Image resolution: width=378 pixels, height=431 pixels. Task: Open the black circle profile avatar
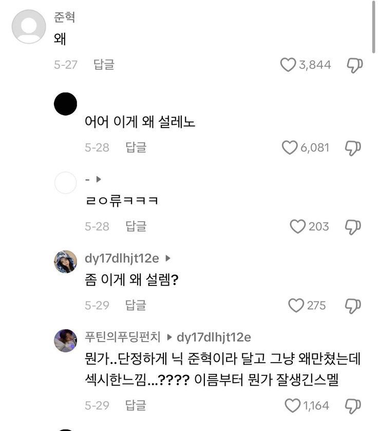[x=65, y=104]
